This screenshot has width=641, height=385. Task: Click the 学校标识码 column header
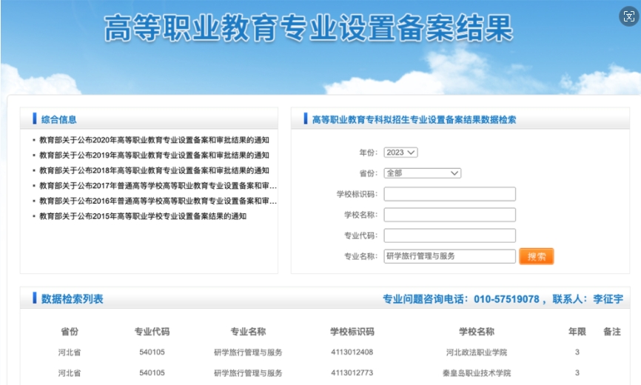click(352, 332)
